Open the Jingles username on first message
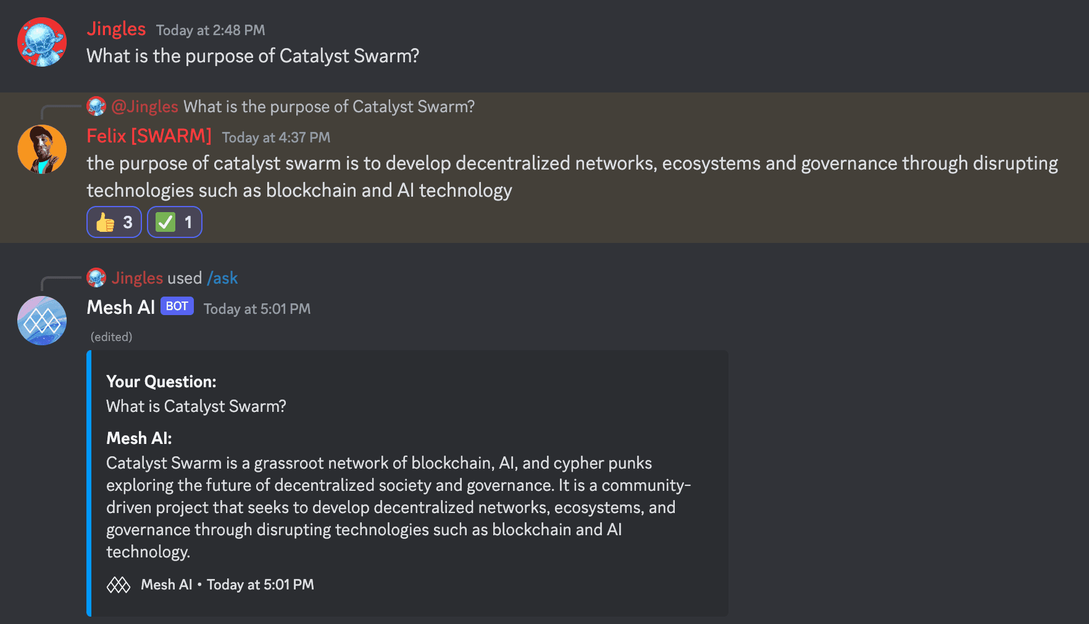Screen dimensions: 1089x624 116,28
